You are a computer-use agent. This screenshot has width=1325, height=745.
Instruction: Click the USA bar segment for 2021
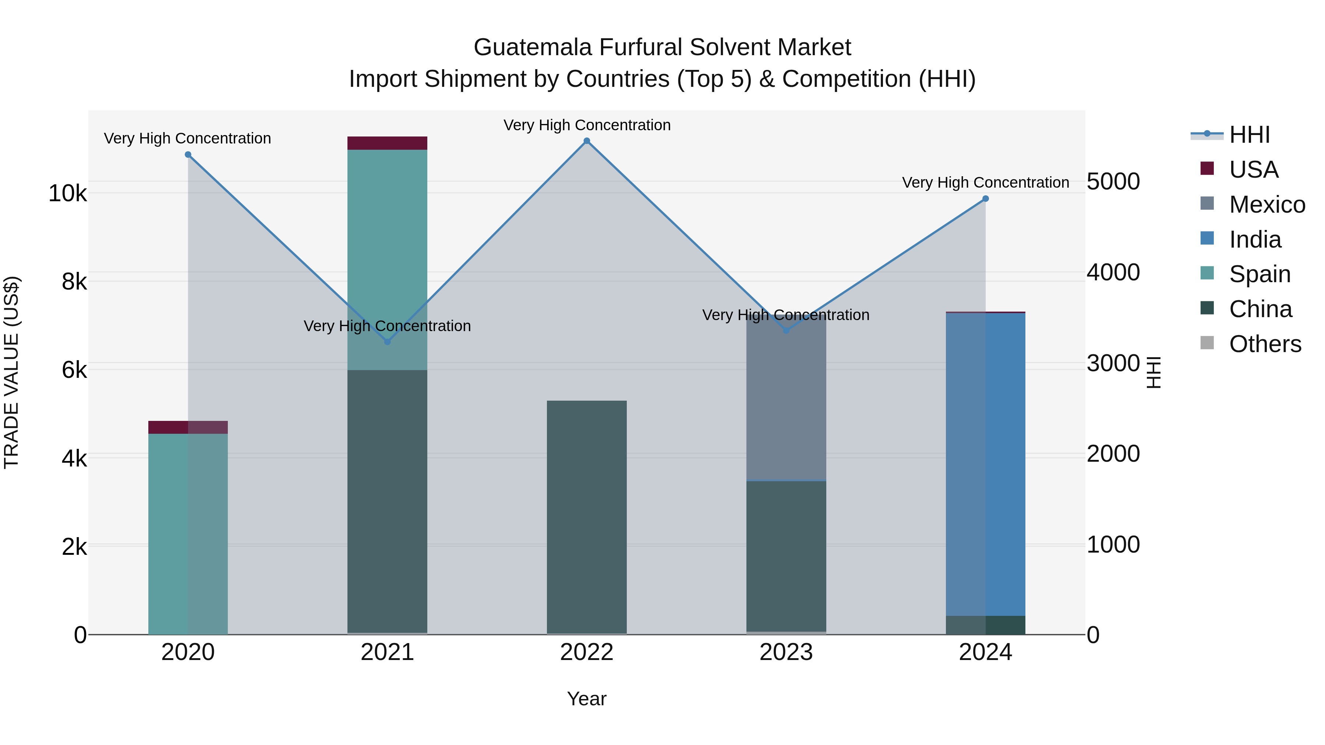[x=387, y=143]
